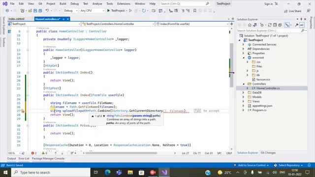Open the Output panel tab

click(11, 158)
